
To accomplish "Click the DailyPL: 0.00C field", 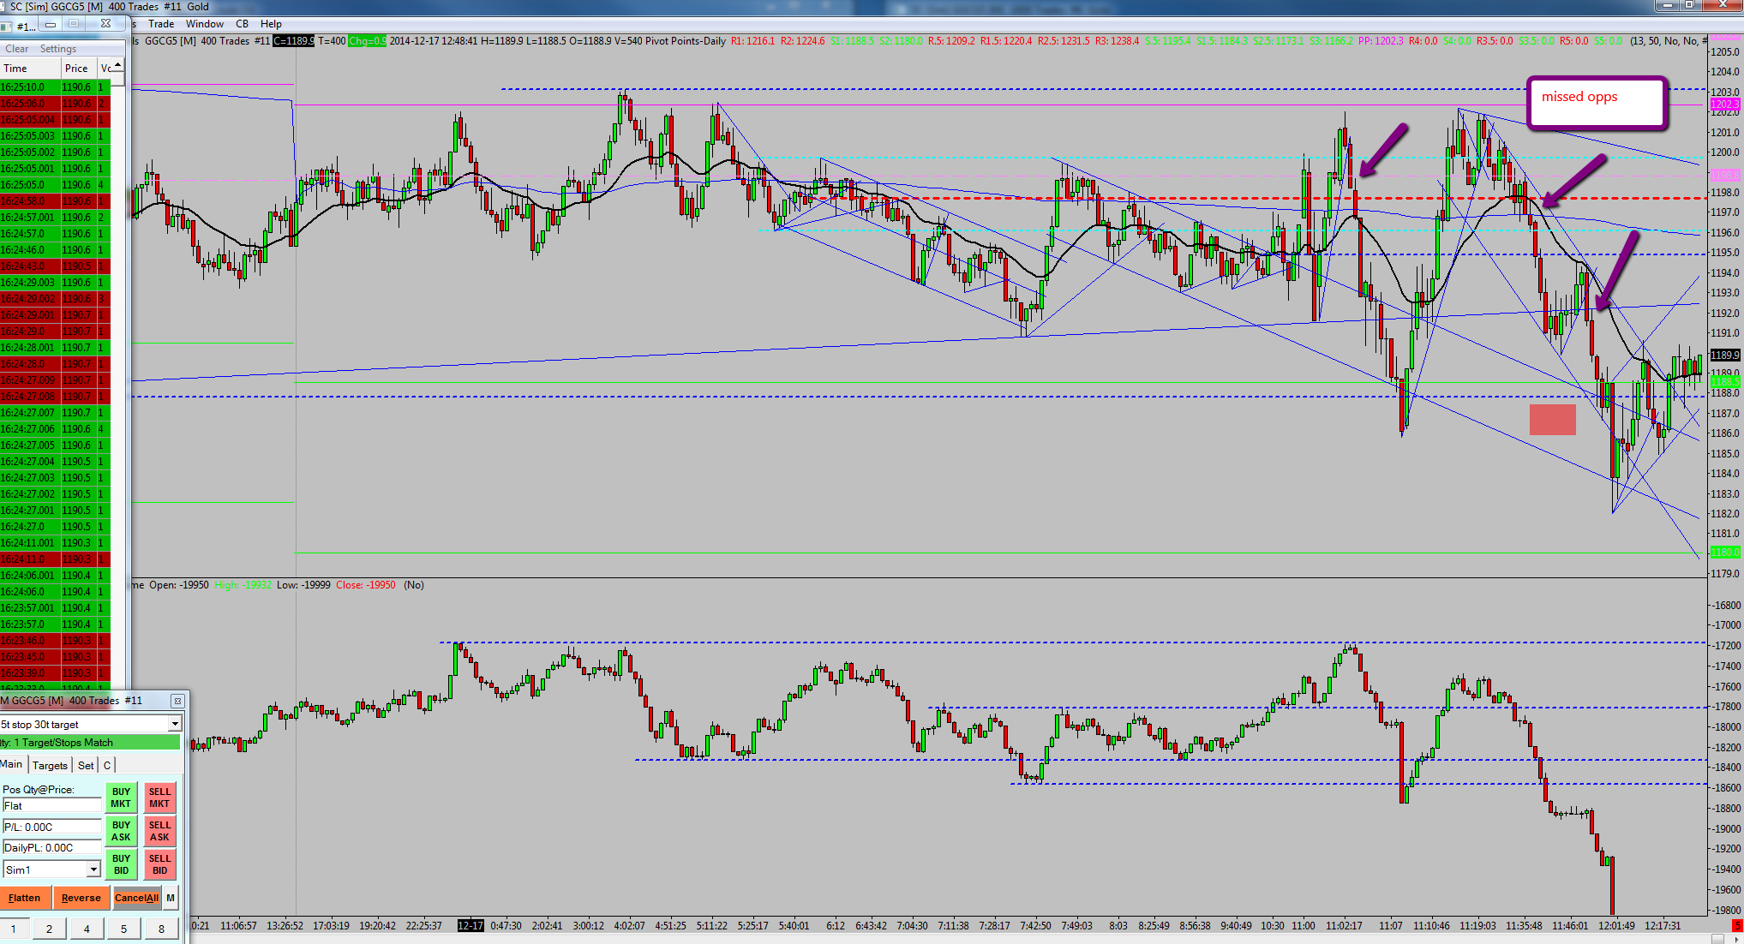I will (x=51, y=847).
